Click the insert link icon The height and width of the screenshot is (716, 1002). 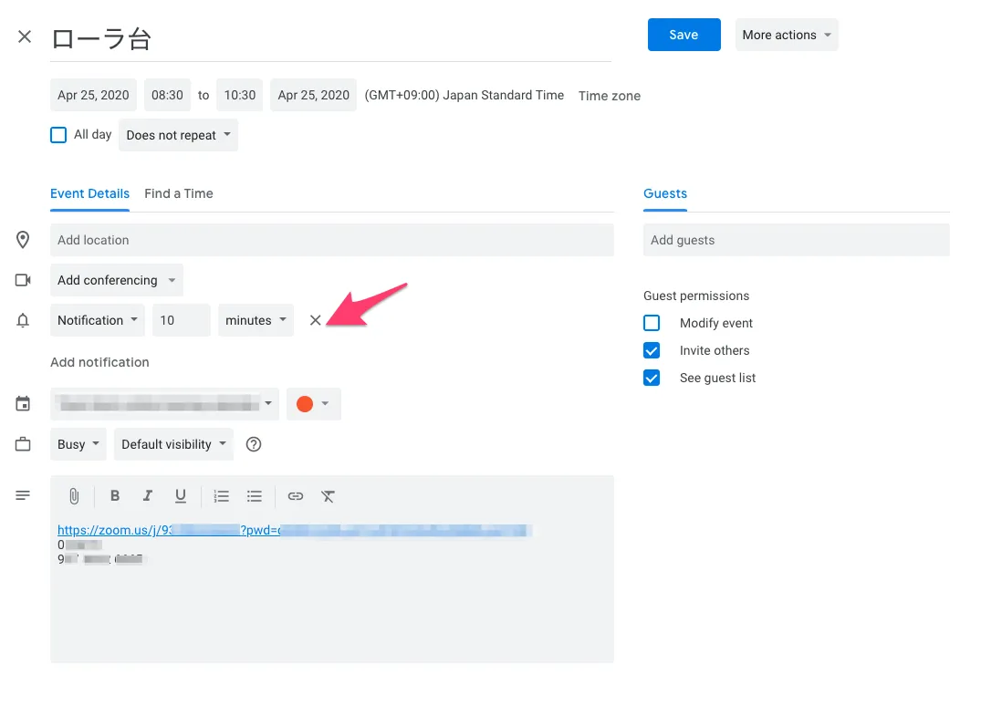coord(295,496)
